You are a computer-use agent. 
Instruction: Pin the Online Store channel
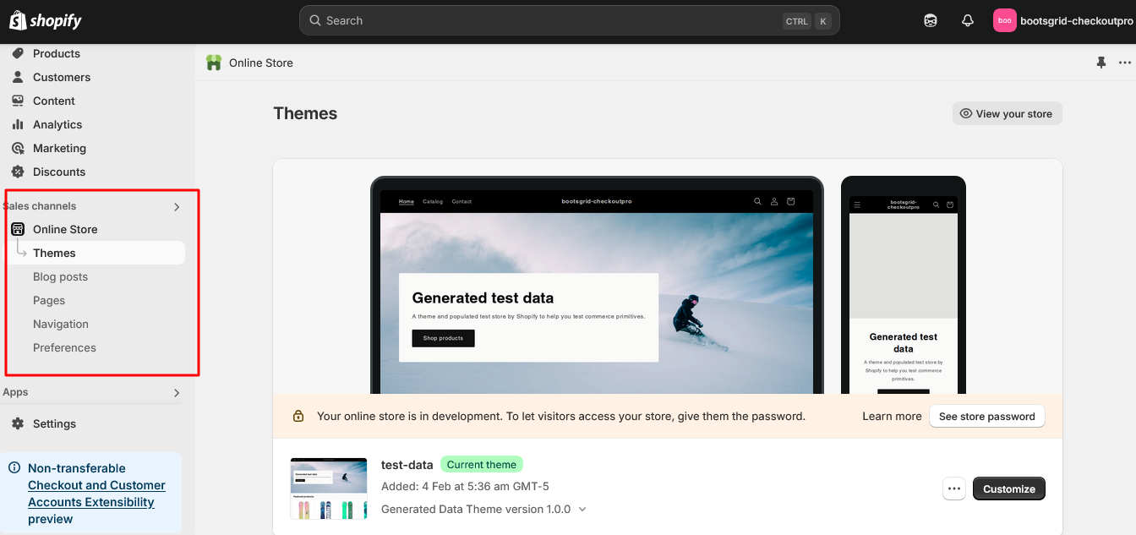(x=1100, y=63)
